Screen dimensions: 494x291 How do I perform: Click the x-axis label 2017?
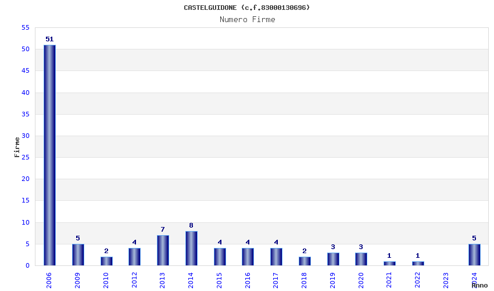click(275, 281)
